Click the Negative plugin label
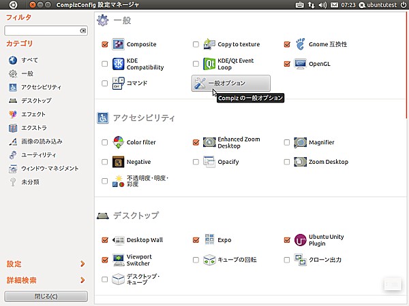The image size is (409, 306). pyautogui.click(x=139, y=162)
